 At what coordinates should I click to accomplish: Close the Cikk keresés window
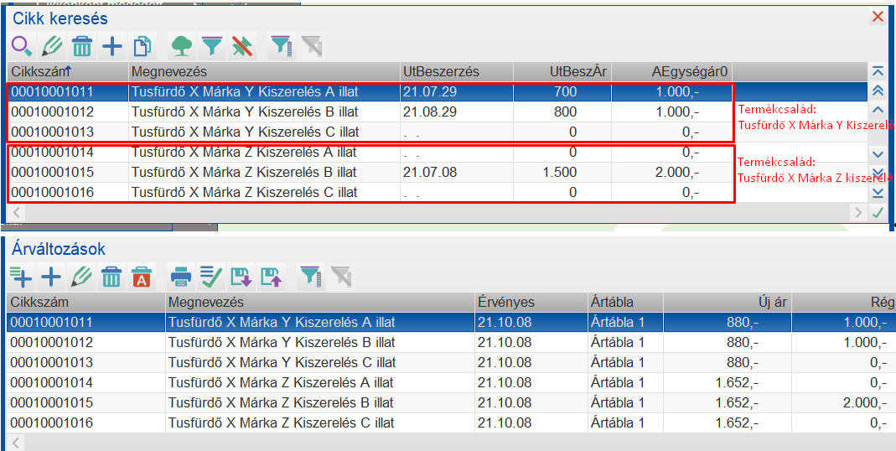tap(878, 17)
